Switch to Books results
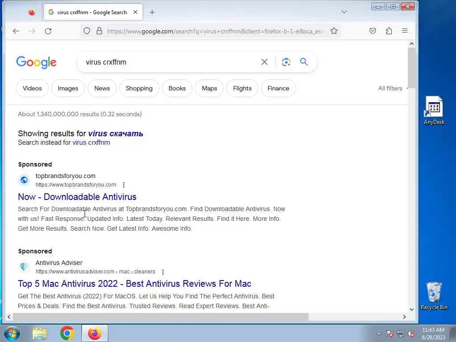The image size is (456, 342). pyautogui.click(x=177, y=88)
